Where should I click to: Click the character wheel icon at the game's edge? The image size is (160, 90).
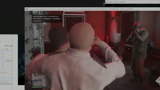[158, 81]
